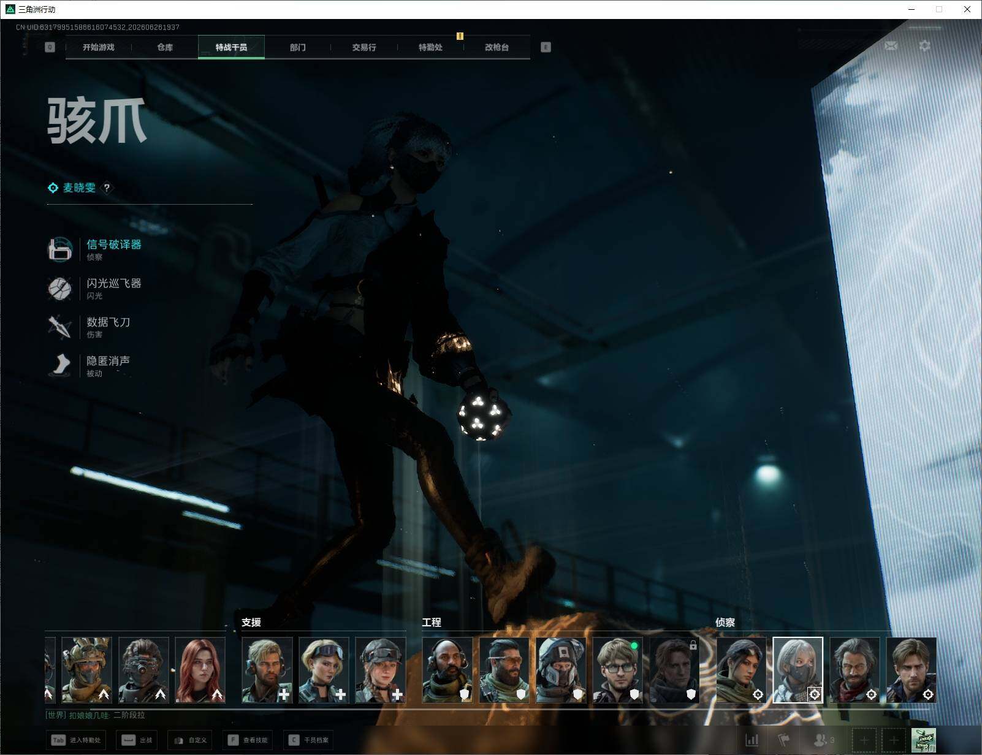Click the yellow notification badge above 特勤处
Viewport: 982px width, 755px height.
pyautogui.click(x=460, y=36)
